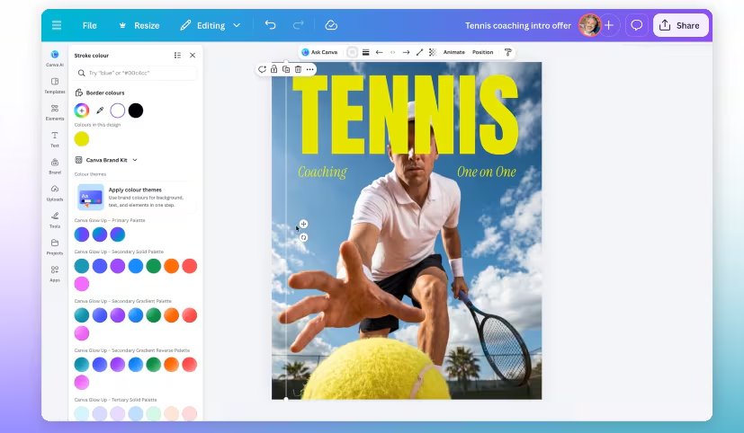Viewport: 744px width, 433px height.
Task: Select the TENNIS heading on canvas
Action: point(405,115)
